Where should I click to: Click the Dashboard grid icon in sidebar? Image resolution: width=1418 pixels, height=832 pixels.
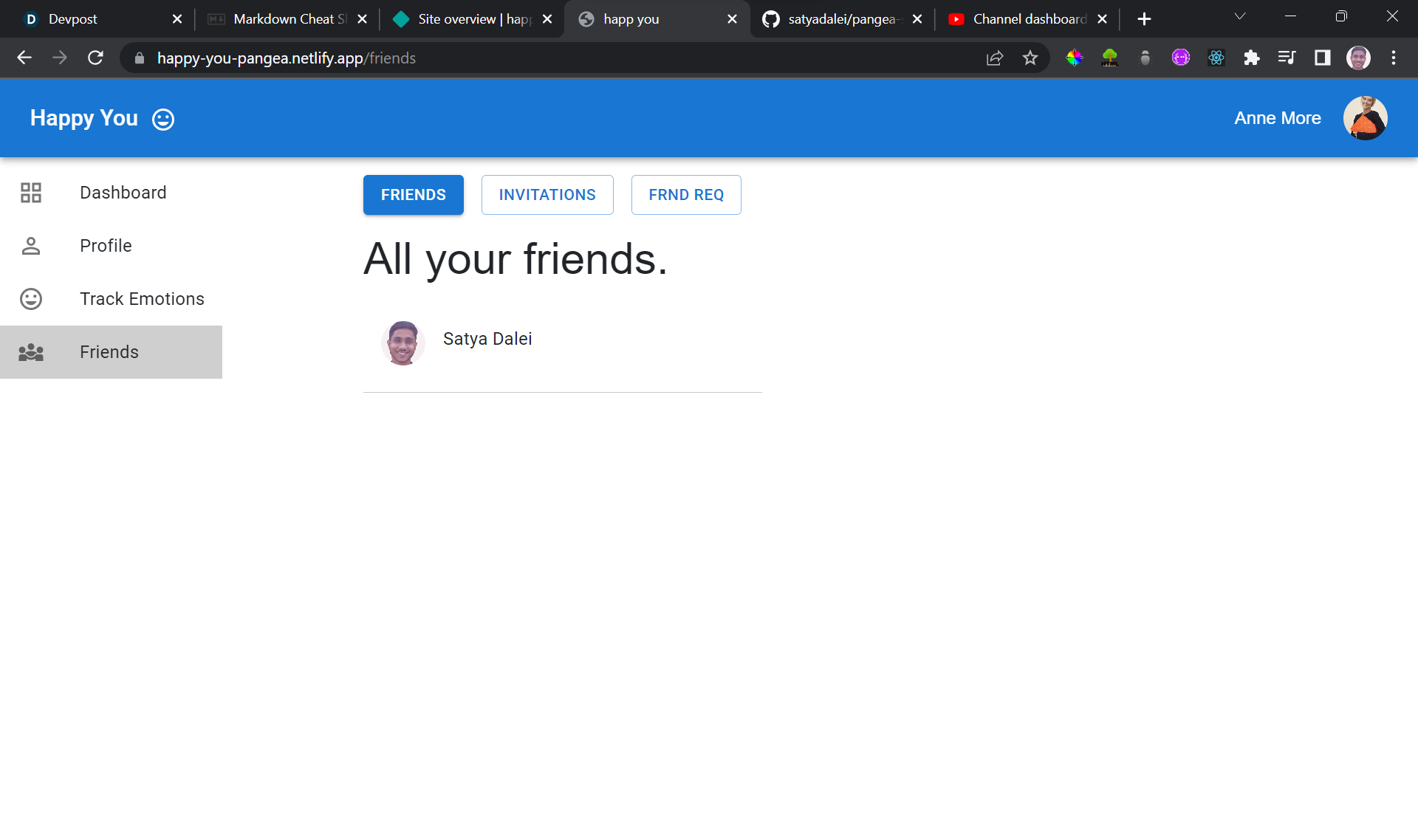[x=31, y=193]
